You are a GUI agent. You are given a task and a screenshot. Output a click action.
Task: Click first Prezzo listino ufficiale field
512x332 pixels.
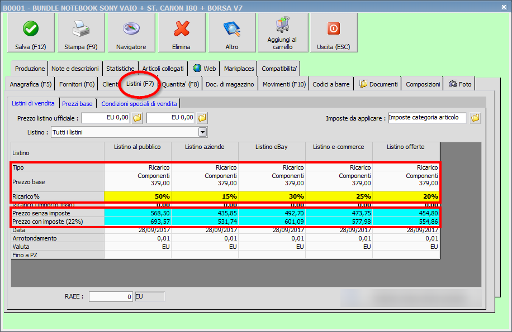(106, 117)
